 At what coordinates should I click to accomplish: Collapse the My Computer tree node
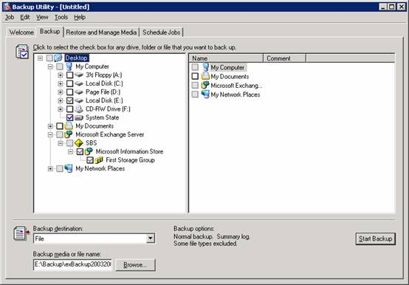click(x=50, y=66)
